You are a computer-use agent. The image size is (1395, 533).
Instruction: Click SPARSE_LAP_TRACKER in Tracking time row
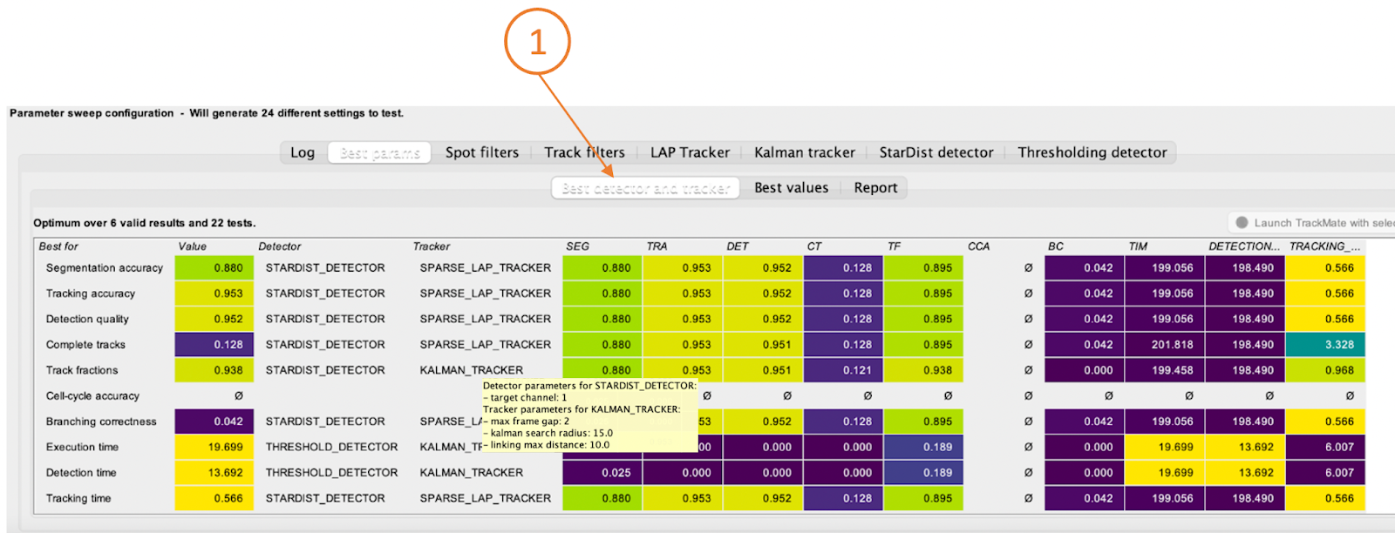[485, 498]
